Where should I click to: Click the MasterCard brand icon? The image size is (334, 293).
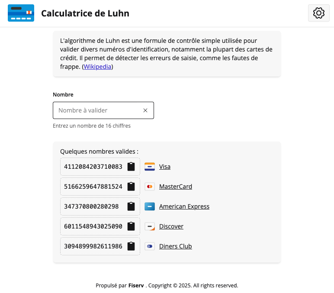click(x=150, y=187)
